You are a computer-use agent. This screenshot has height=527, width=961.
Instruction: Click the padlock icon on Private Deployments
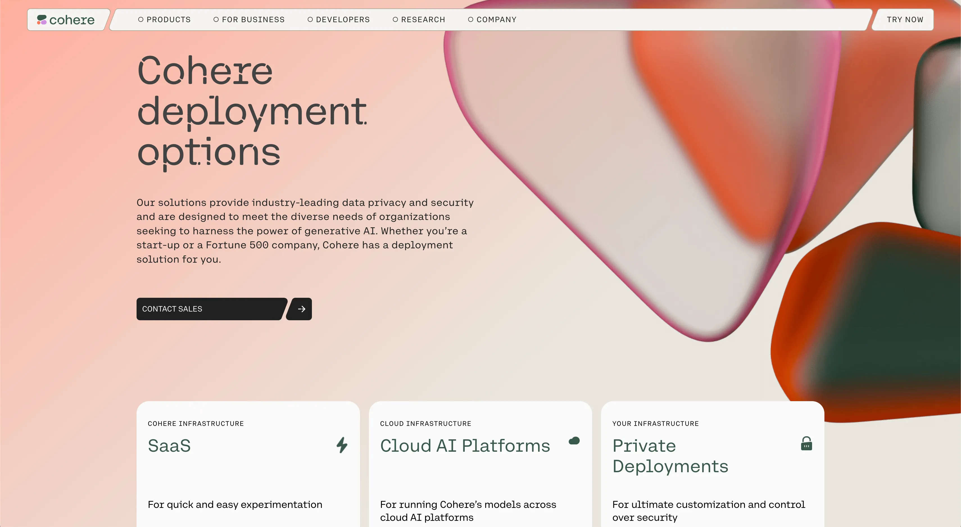806,444
